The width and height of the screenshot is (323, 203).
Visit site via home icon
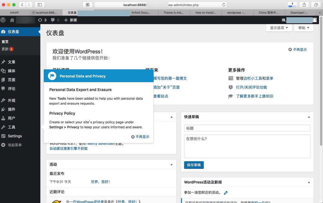pos(12,20)
